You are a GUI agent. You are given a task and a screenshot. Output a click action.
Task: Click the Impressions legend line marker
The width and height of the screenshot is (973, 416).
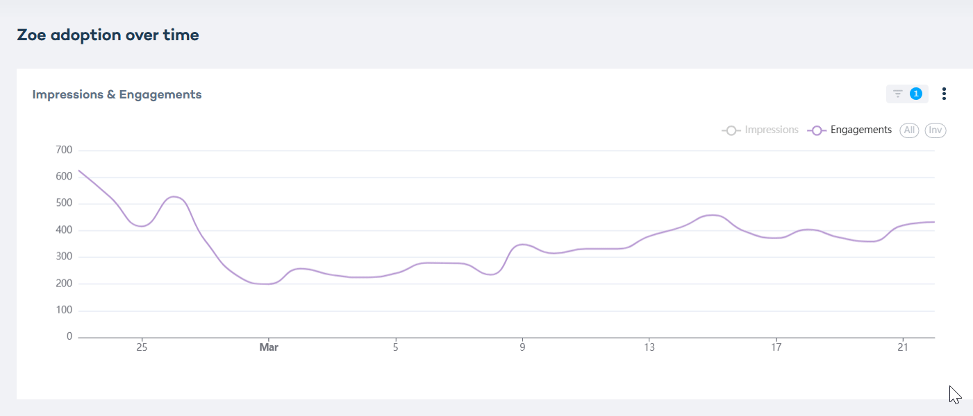pos(731,130)
